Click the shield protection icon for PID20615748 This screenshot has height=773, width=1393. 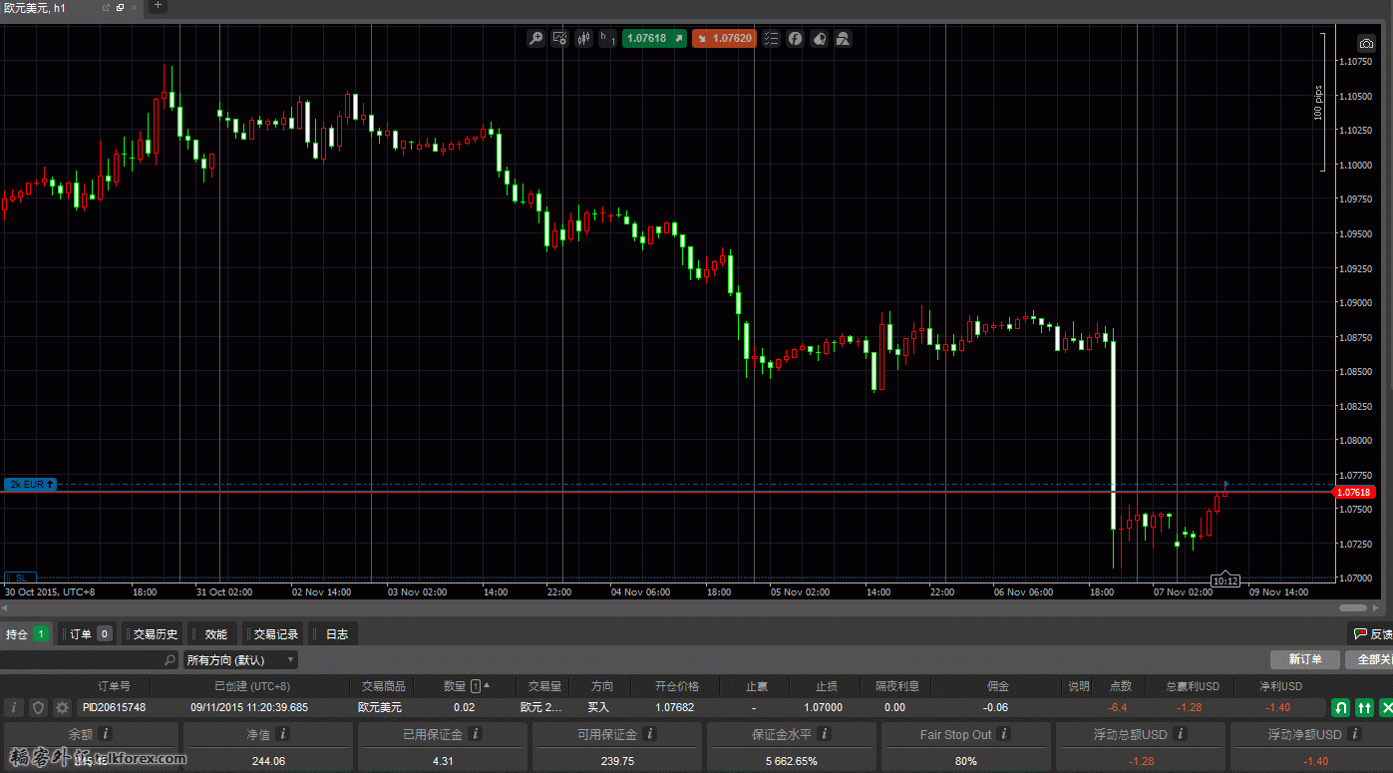pos(39,707)
